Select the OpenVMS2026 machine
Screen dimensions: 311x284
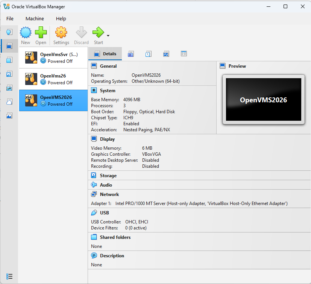coord(53,100)
